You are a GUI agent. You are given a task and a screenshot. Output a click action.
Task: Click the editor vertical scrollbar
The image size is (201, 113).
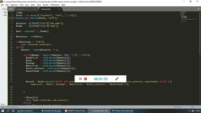200,33
